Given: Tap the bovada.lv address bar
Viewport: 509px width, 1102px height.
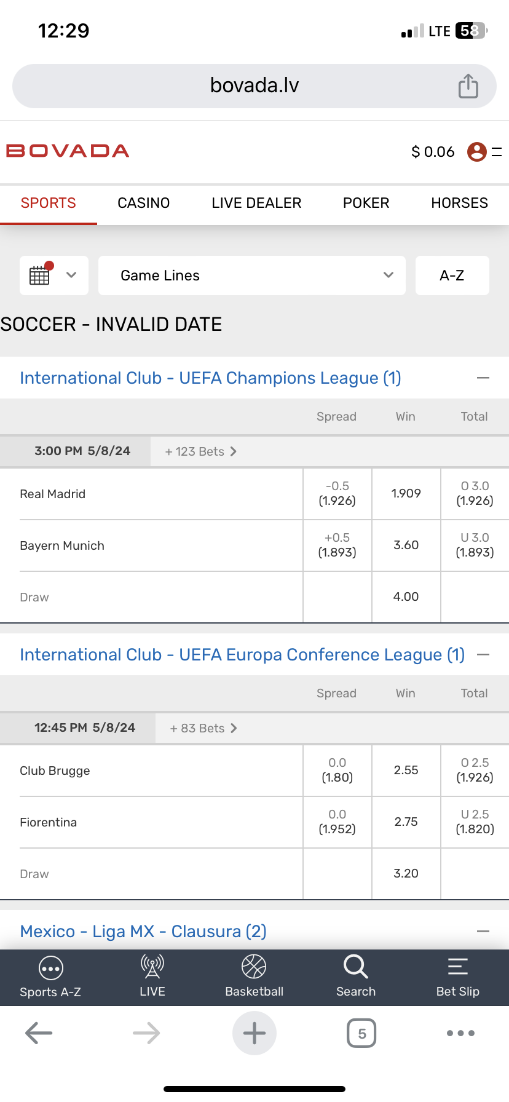Looking at the screenshot, I should click(x=254, y=85).
